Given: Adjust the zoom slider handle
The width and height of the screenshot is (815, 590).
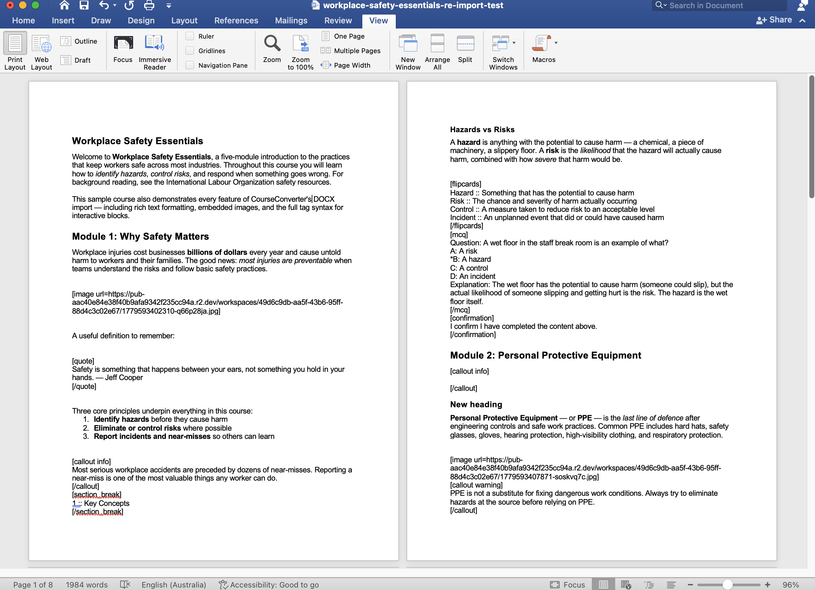Looking at the screenshot, I should (727, 585).
